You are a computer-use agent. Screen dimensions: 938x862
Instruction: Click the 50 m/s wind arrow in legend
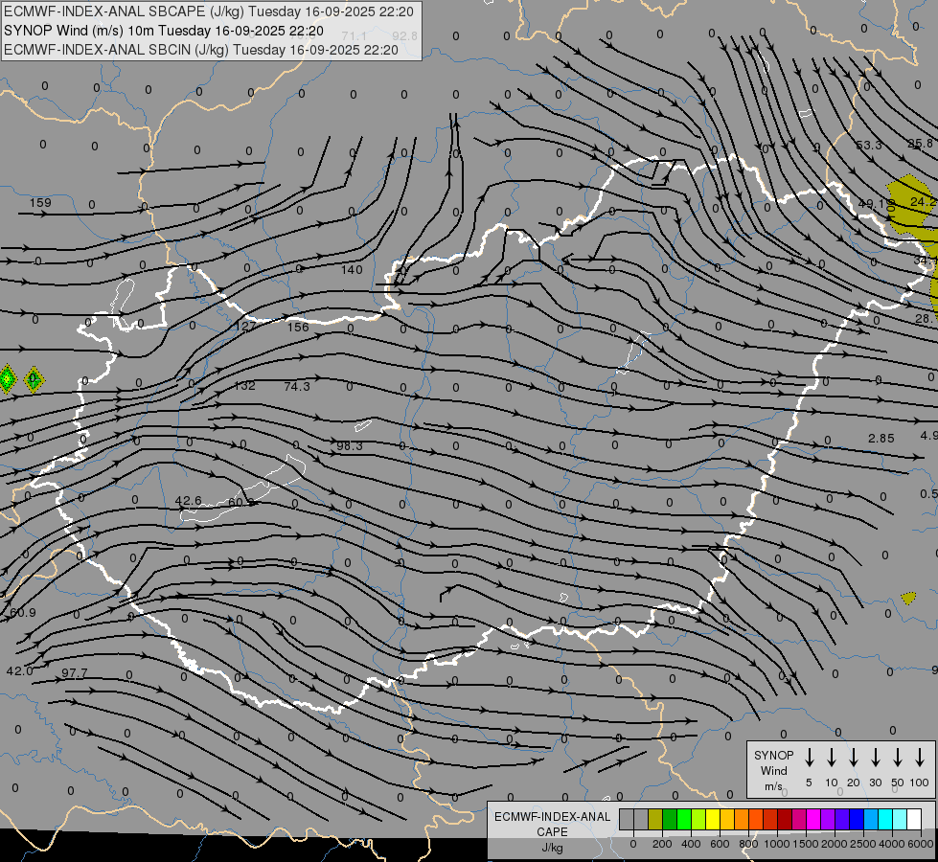coord(898,758)
